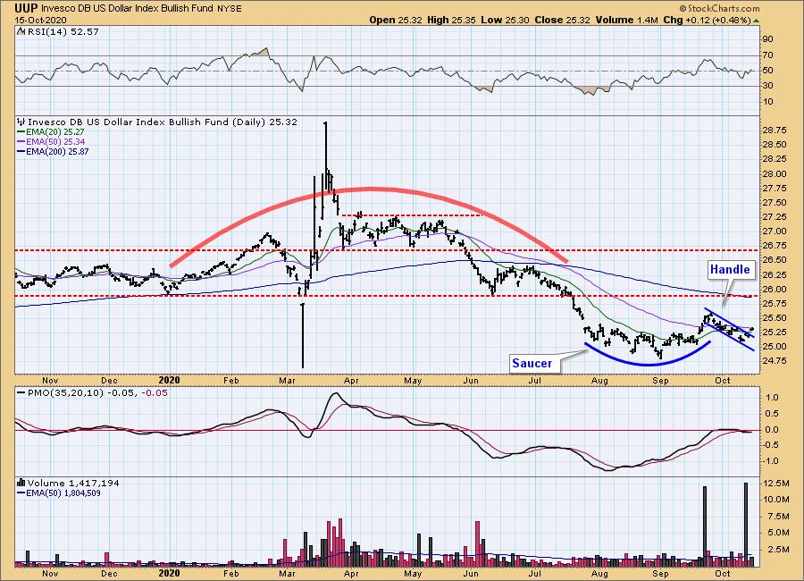The image size is (804, 581).
Task: Click the RSI(14) 52.57 label
Action: pos(63,32)
